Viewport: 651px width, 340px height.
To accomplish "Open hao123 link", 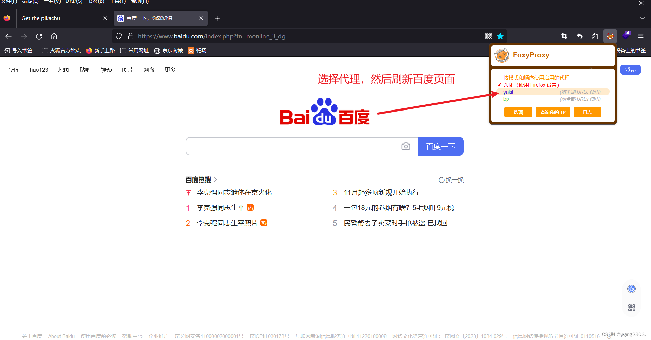I will 39,70.
